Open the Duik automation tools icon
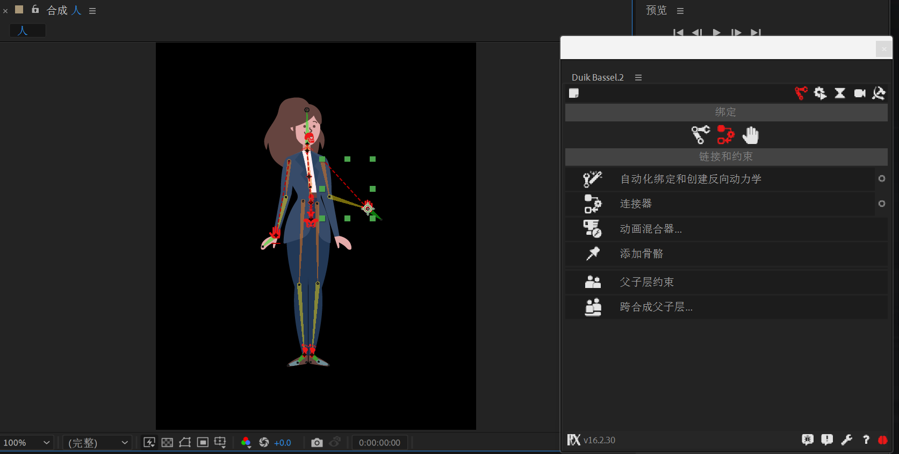Viewport: 899px width, 454px height. point(820,93)
